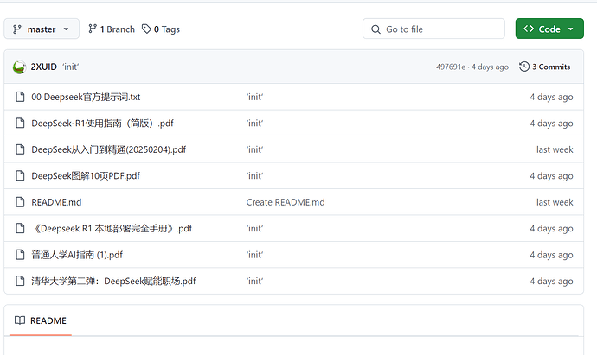Click the magnifier icon in Go to file
Screen dimensions: 597x355
point(376,29)
